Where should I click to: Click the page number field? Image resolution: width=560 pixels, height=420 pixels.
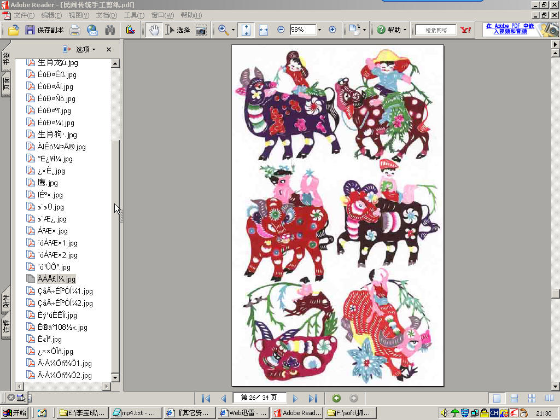(259, 398)
